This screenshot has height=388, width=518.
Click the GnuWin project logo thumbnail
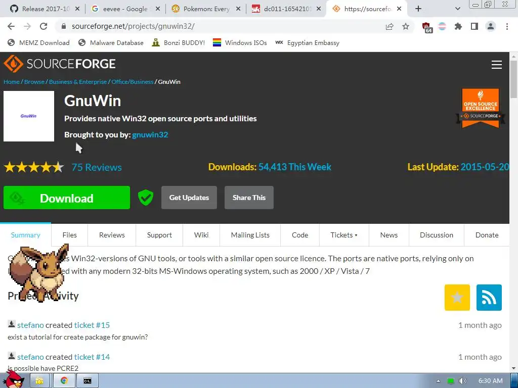29,116
